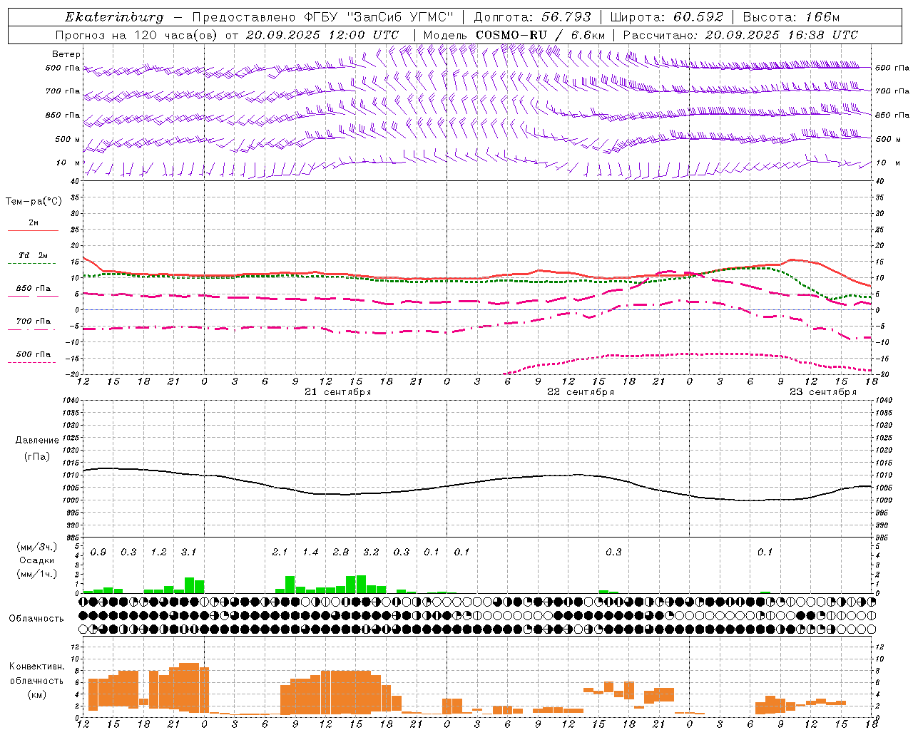Screen dimensions: 913x730
Task: Click the '23 сентября' date label
Action: (822, 392)
